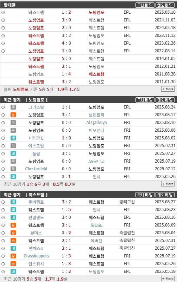Click circle icon for 피오렌티 match row

click(3, 131)
